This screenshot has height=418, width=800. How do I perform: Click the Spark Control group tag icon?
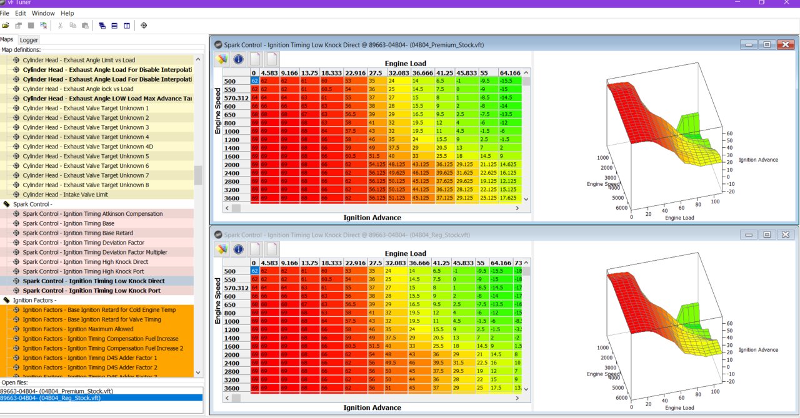coord(7,204)
